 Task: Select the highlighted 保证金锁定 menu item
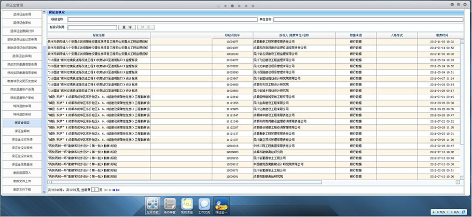[x=22, y=123]
